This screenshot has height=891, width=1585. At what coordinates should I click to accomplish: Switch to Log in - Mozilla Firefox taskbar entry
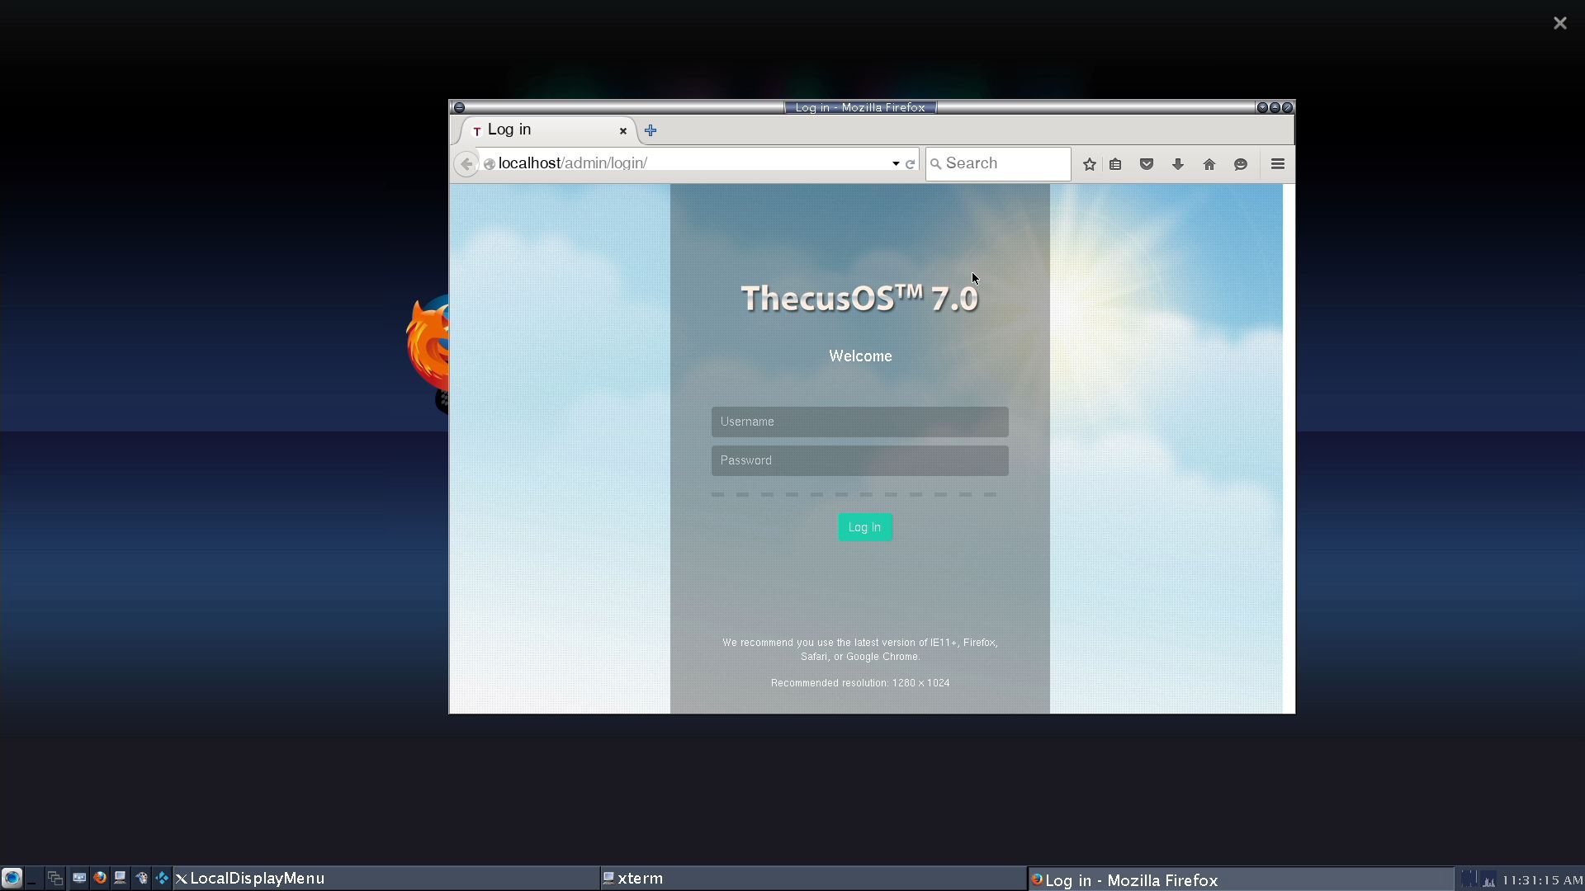[x=1241, y=879]
